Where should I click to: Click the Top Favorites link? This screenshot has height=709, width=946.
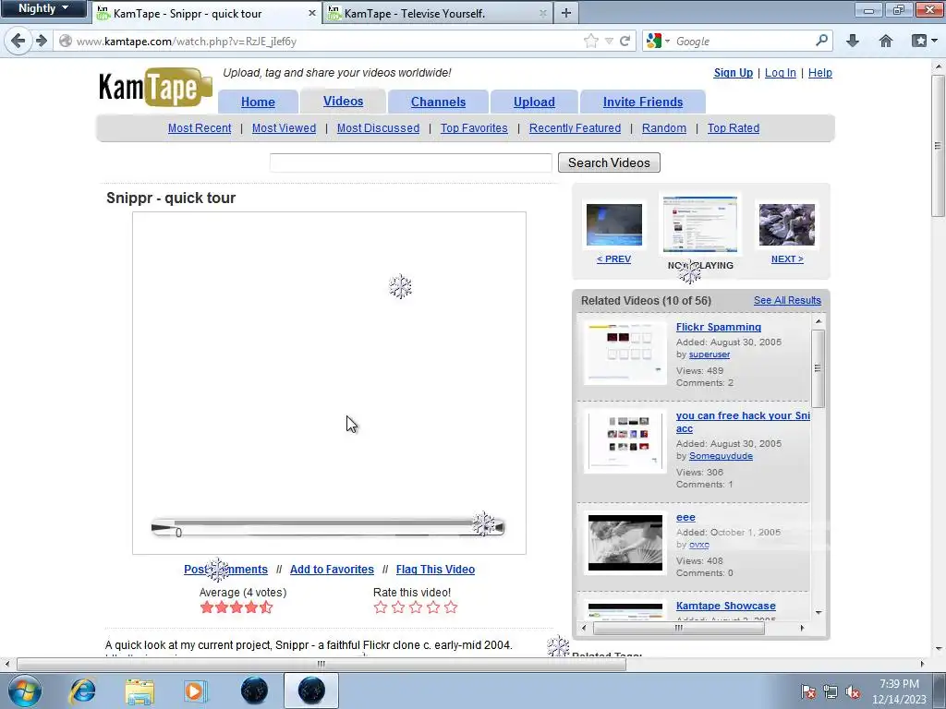(474, 127)
